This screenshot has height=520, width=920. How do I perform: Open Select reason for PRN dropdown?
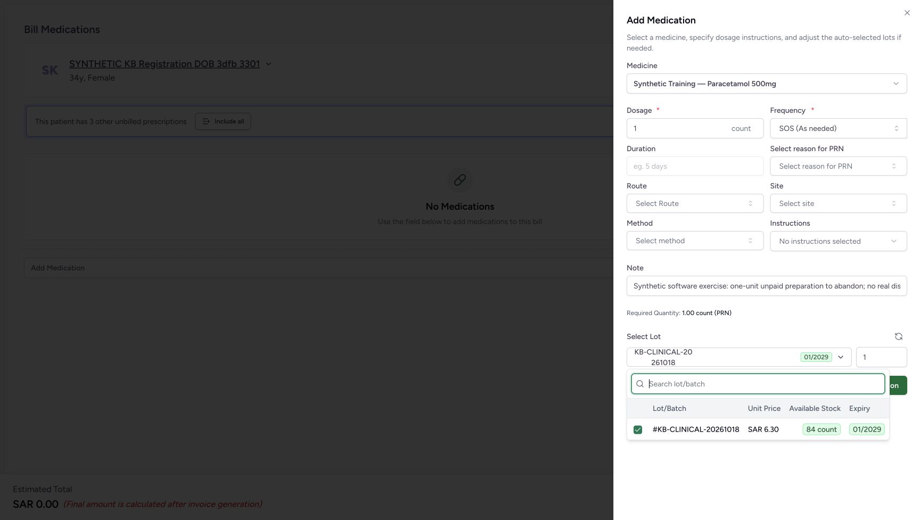point(839,166)
